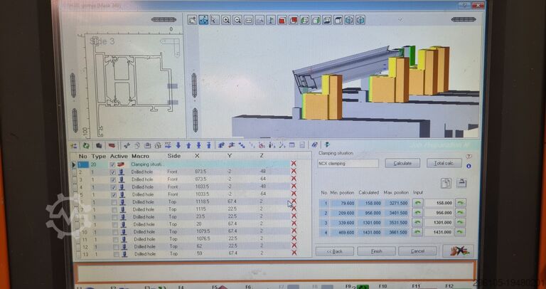Click the Finish button
The image size is (546, 289).
point(376,251)
